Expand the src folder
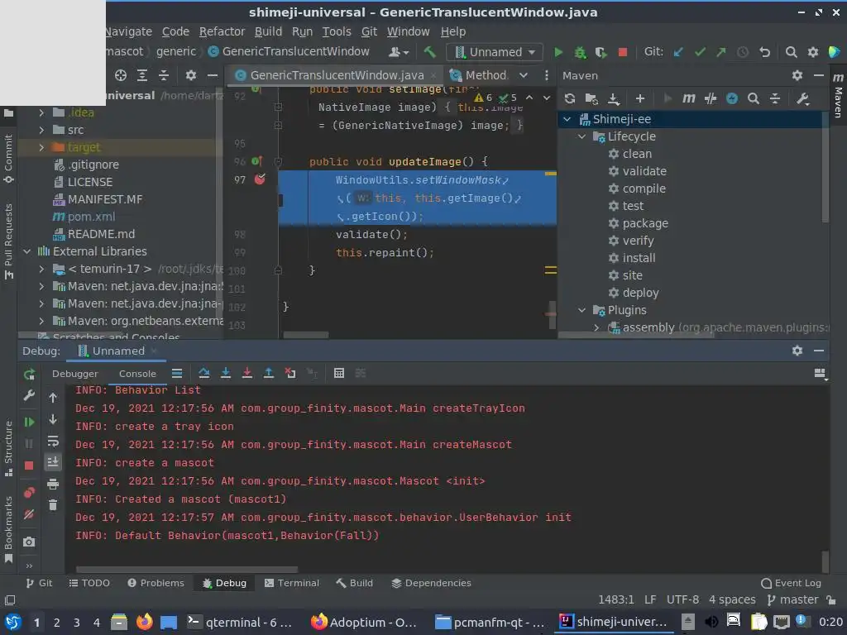This screenshot has height=635, width=847. coord(41,130)
